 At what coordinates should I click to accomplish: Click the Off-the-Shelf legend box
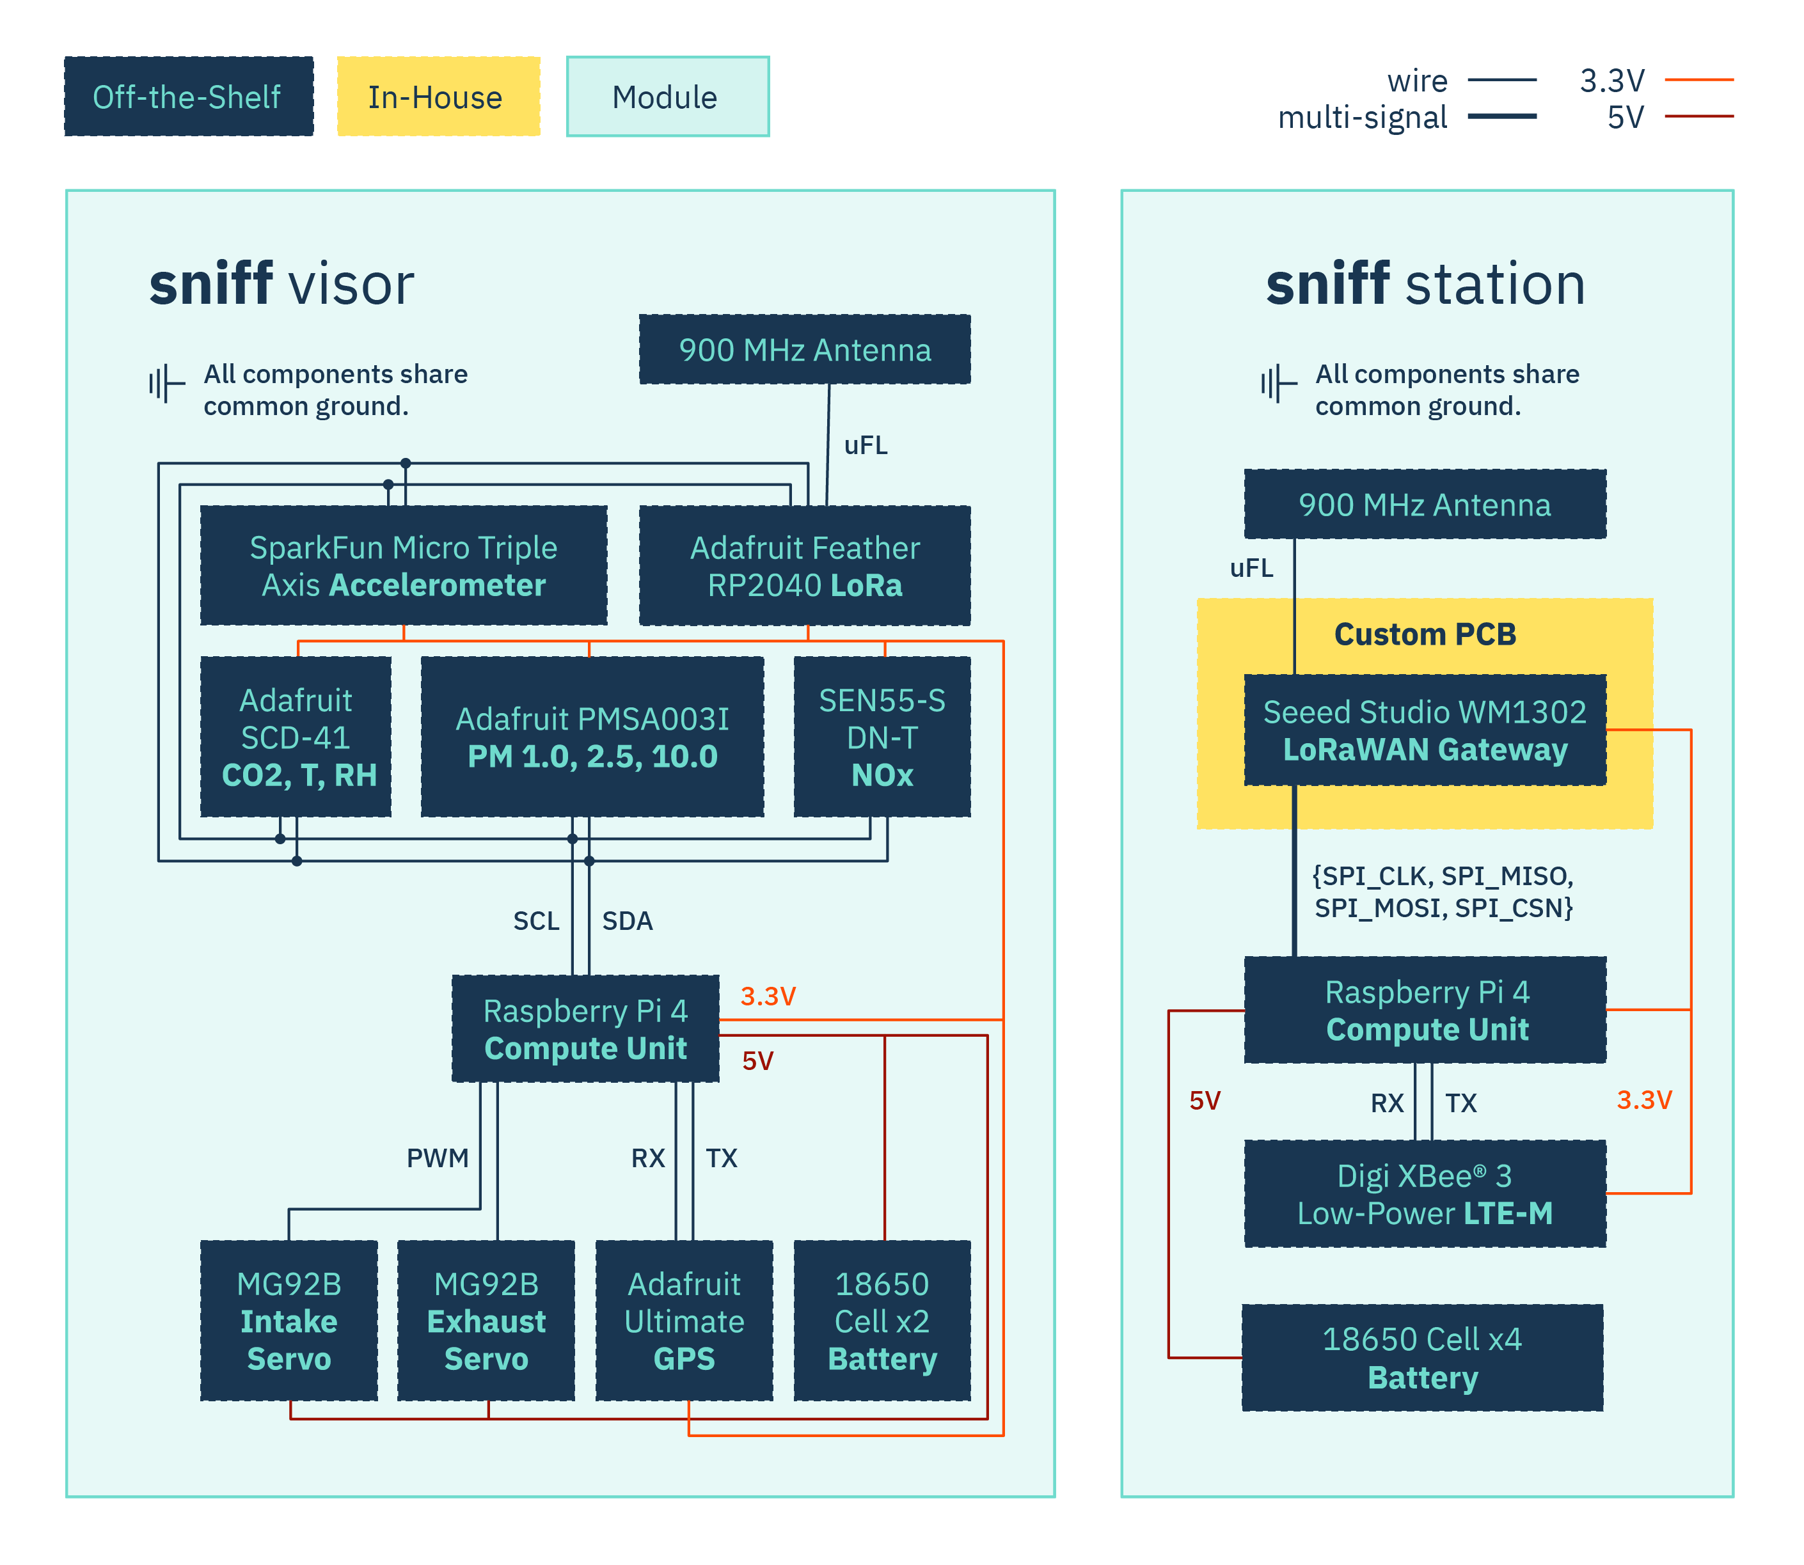tap(189, 97)
